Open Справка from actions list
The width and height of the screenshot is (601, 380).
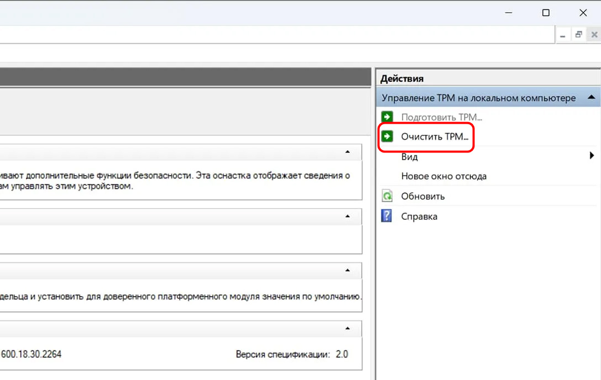(x=419, y=217)
